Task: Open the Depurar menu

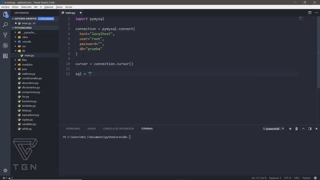Action: tap(48, 7)
